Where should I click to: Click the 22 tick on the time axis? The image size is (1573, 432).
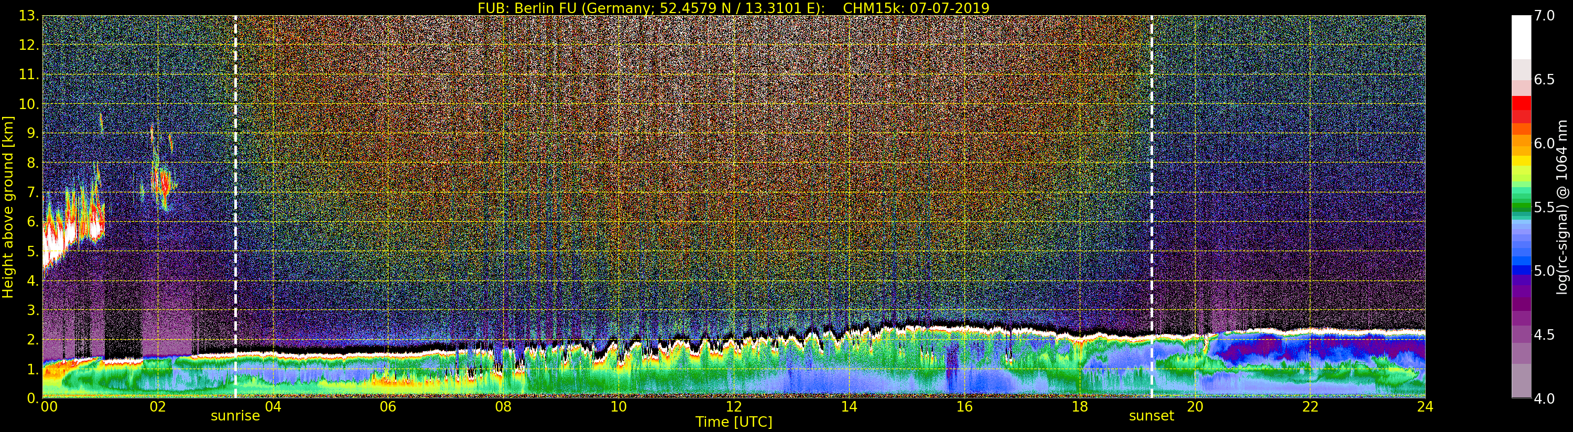click(x=1310, y=407)
